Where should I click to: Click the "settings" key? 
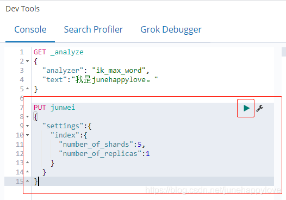click(x=63, y=126)
